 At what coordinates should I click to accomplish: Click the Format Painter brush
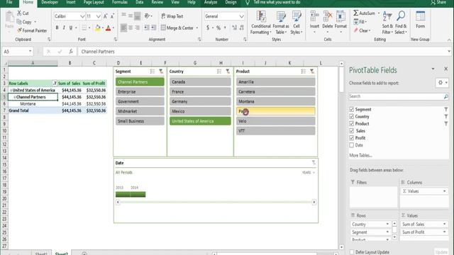(x=19, y=30)
